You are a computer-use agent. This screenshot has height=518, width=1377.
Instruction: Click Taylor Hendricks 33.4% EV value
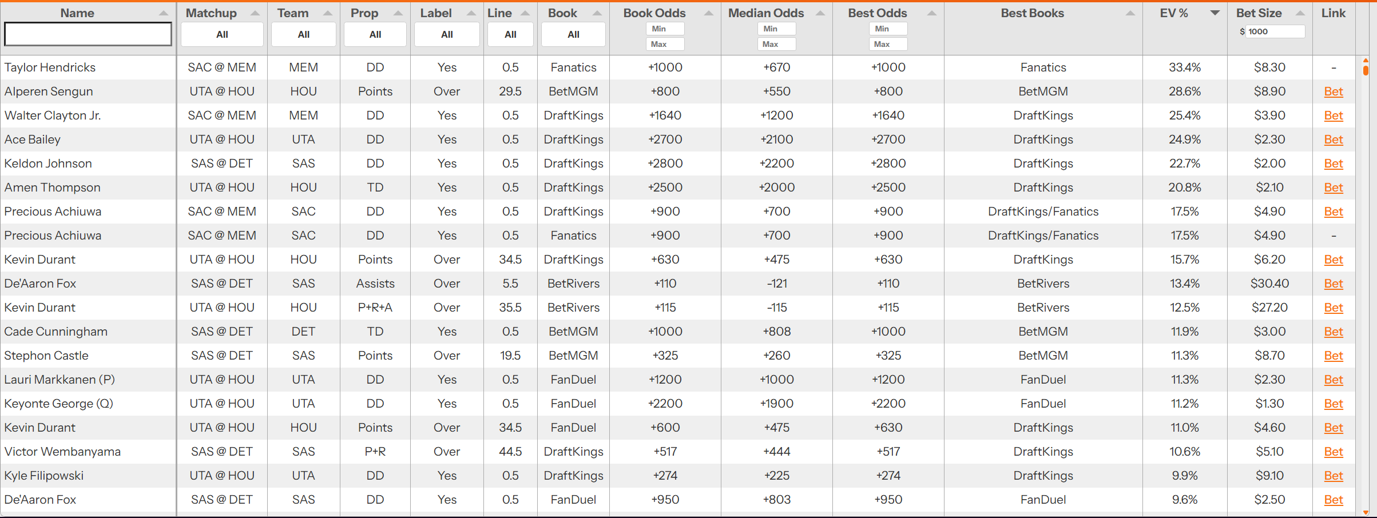(x=1185, y=67)
